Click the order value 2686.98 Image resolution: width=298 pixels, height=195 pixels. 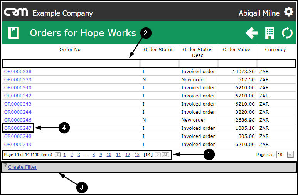pos(245,120)
